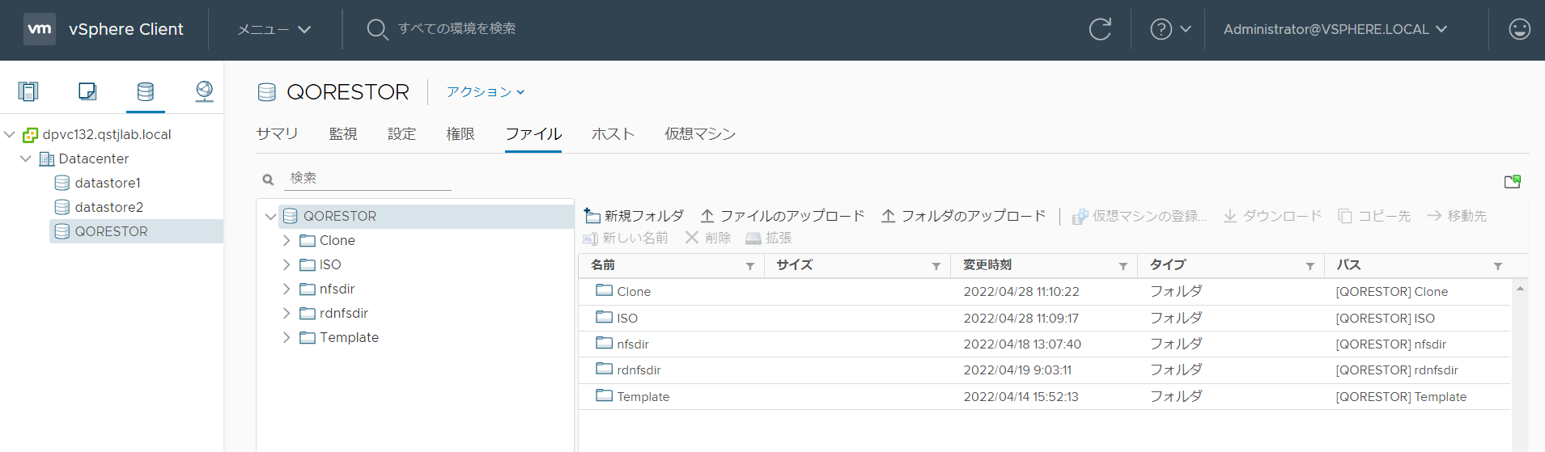Click the コピー先 button
The image size is (1545, 452).
(x=1374, y=216)
